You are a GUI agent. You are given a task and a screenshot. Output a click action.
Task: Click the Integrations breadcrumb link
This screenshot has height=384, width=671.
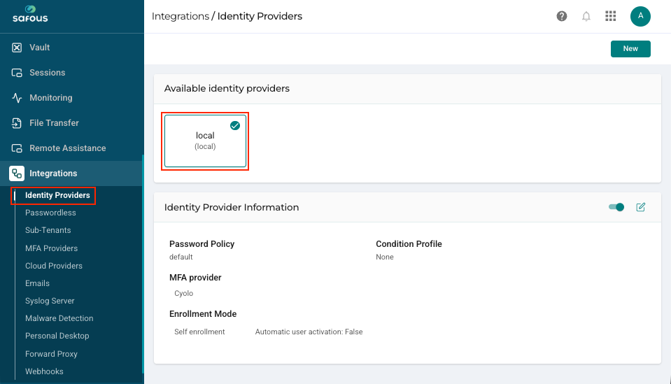(180, 16)
